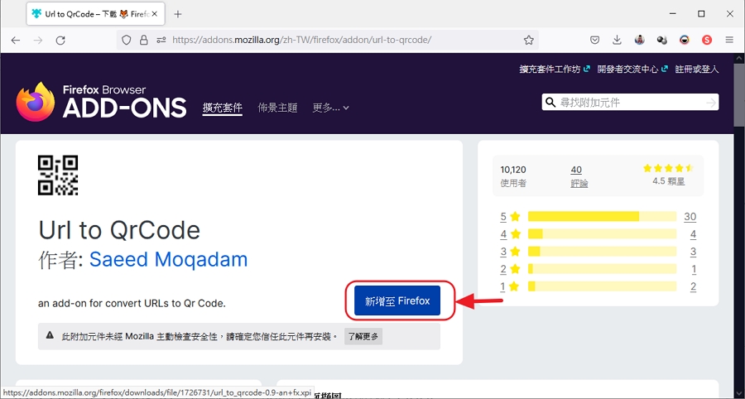Image resolution: width=745 pixels, height=399 pixels.
Task: Select the 佈景主題 navigation tab
Action: tap(277, 108)
